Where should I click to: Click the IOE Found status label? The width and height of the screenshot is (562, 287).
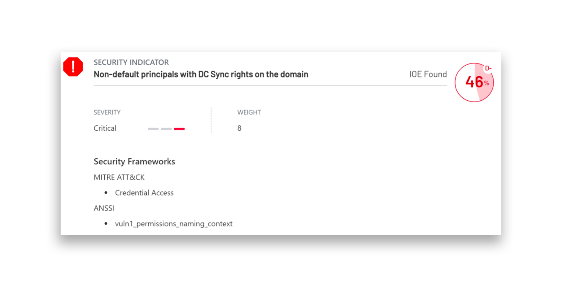(428, 74)
